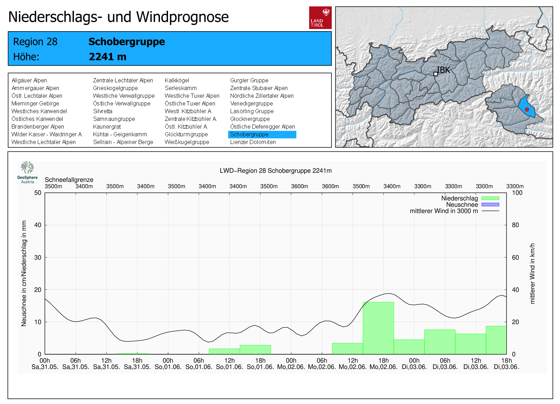Select Zentrale Lechtaler Alpen region
560x404 pixels.
point(123,81)
